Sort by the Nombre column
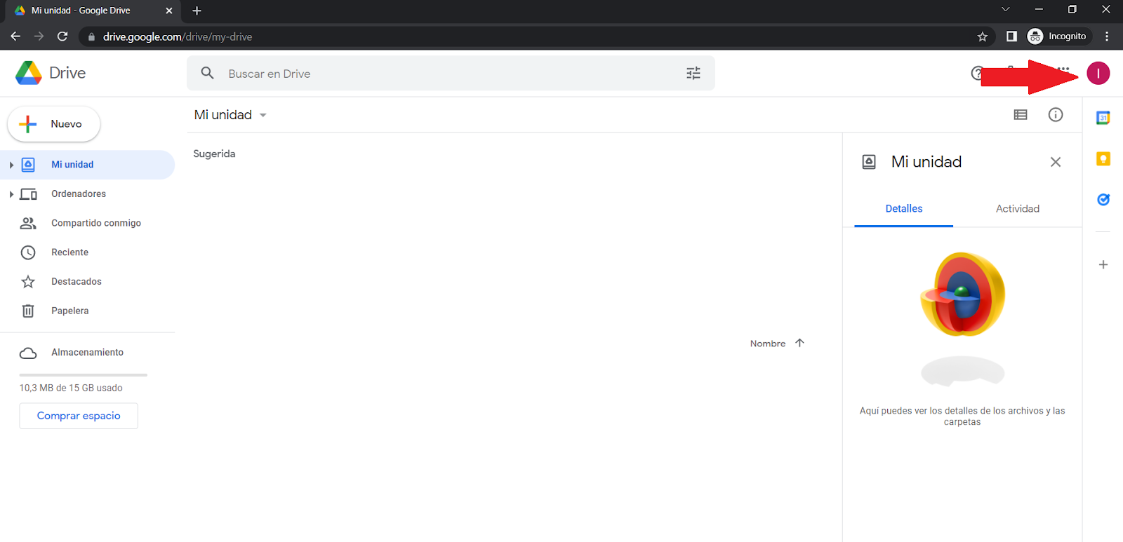Viewport: 1123px width, 542px height. pyautogui.click(x=768, y=344)
